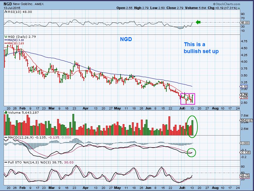Click the -0.2 MACD axis label

point(244,157)
